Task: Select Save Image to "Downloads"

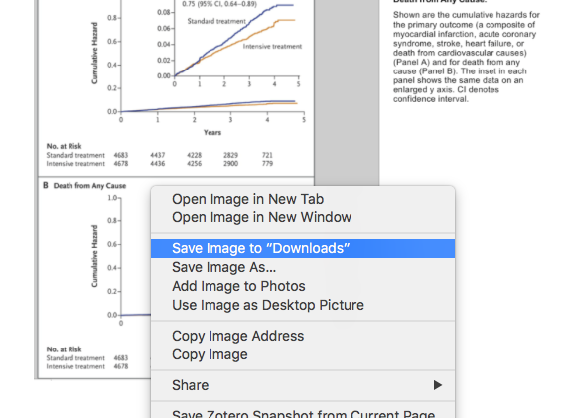Action: pos(303,248)
